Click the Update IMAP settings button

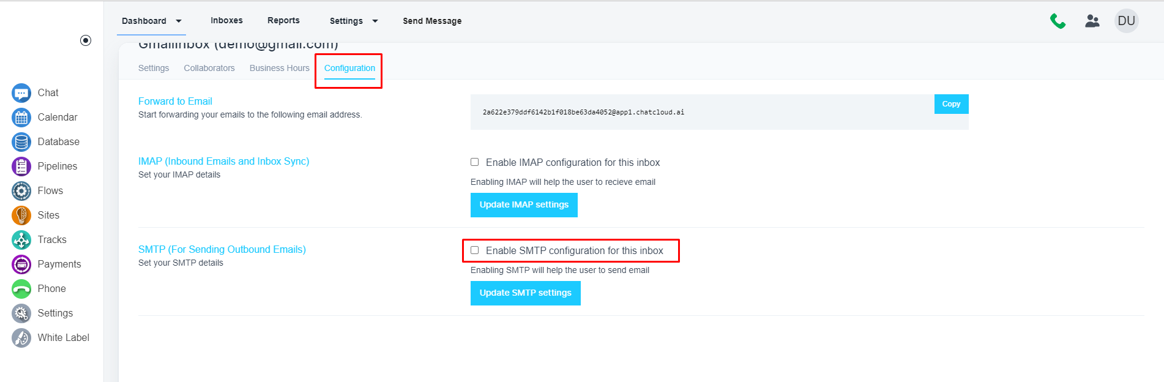click(x=524, y=205)
